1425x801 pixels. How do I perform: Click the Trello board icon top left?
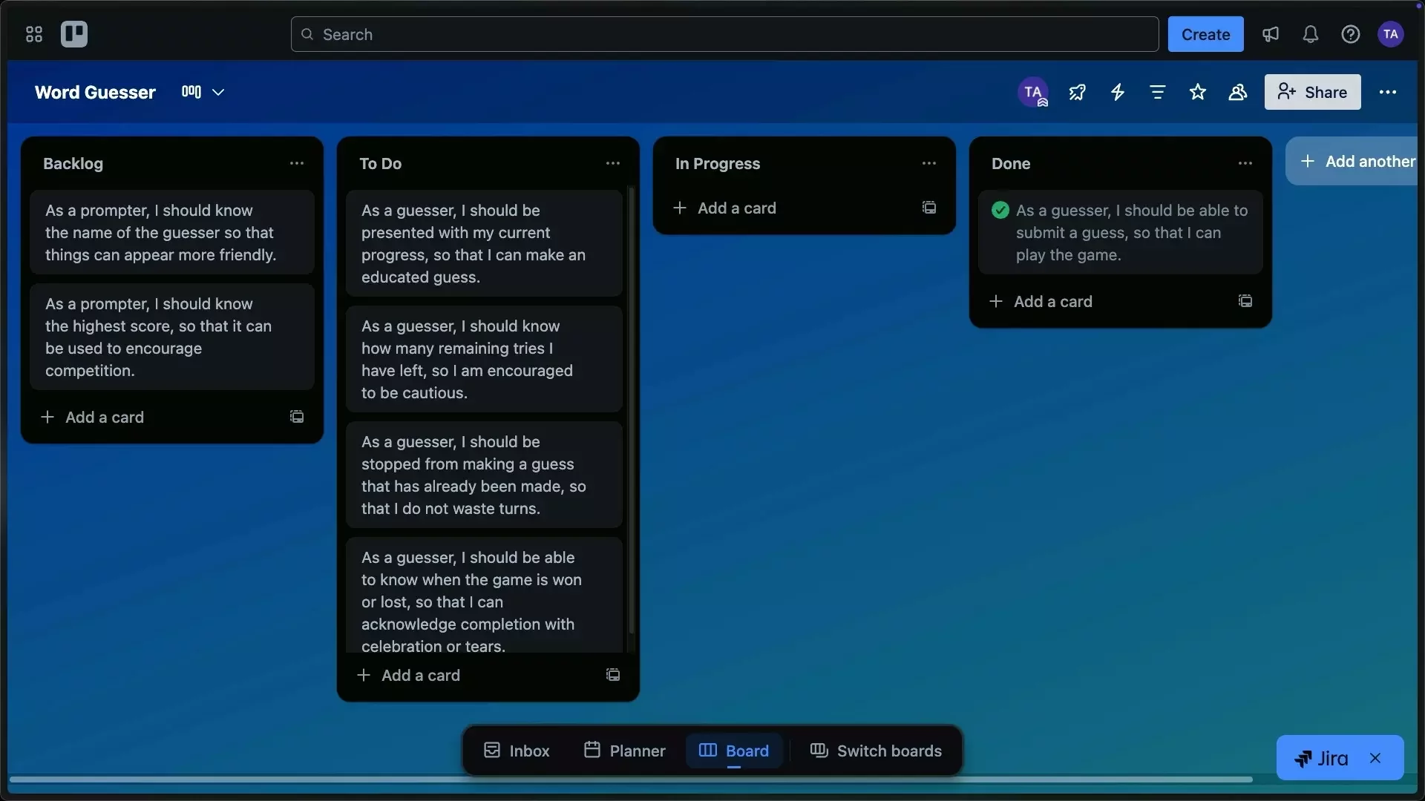[x=74, y=34]
